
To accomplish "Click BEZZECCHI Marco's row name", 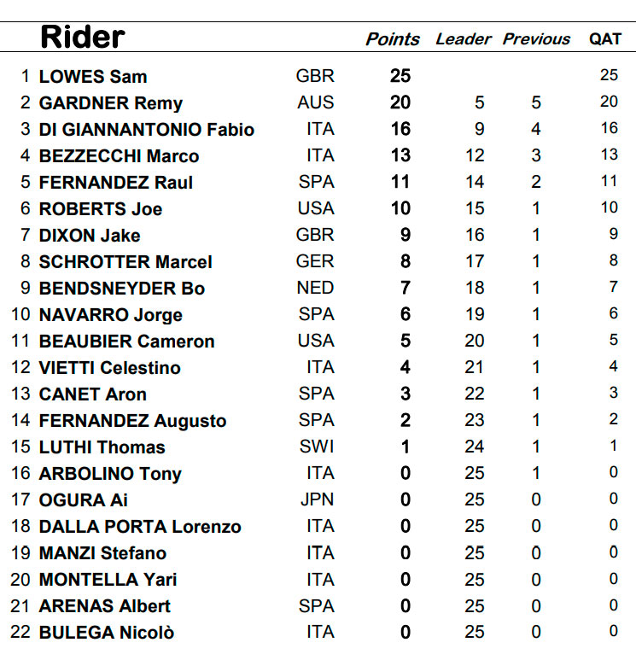I will [119, 156].
